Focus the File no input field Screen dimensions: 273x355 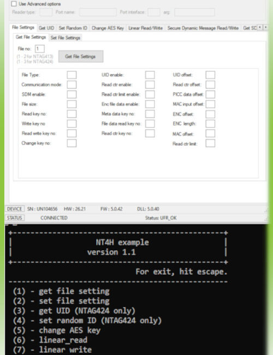click(40, 49)
